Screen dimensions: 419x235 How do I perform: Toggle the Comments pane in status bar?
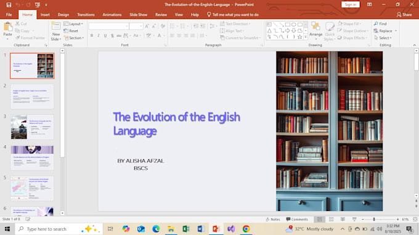click(297, 219)
